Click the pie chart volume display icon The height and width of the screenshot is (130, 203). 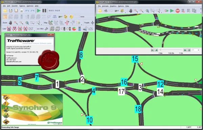(74, 29)
